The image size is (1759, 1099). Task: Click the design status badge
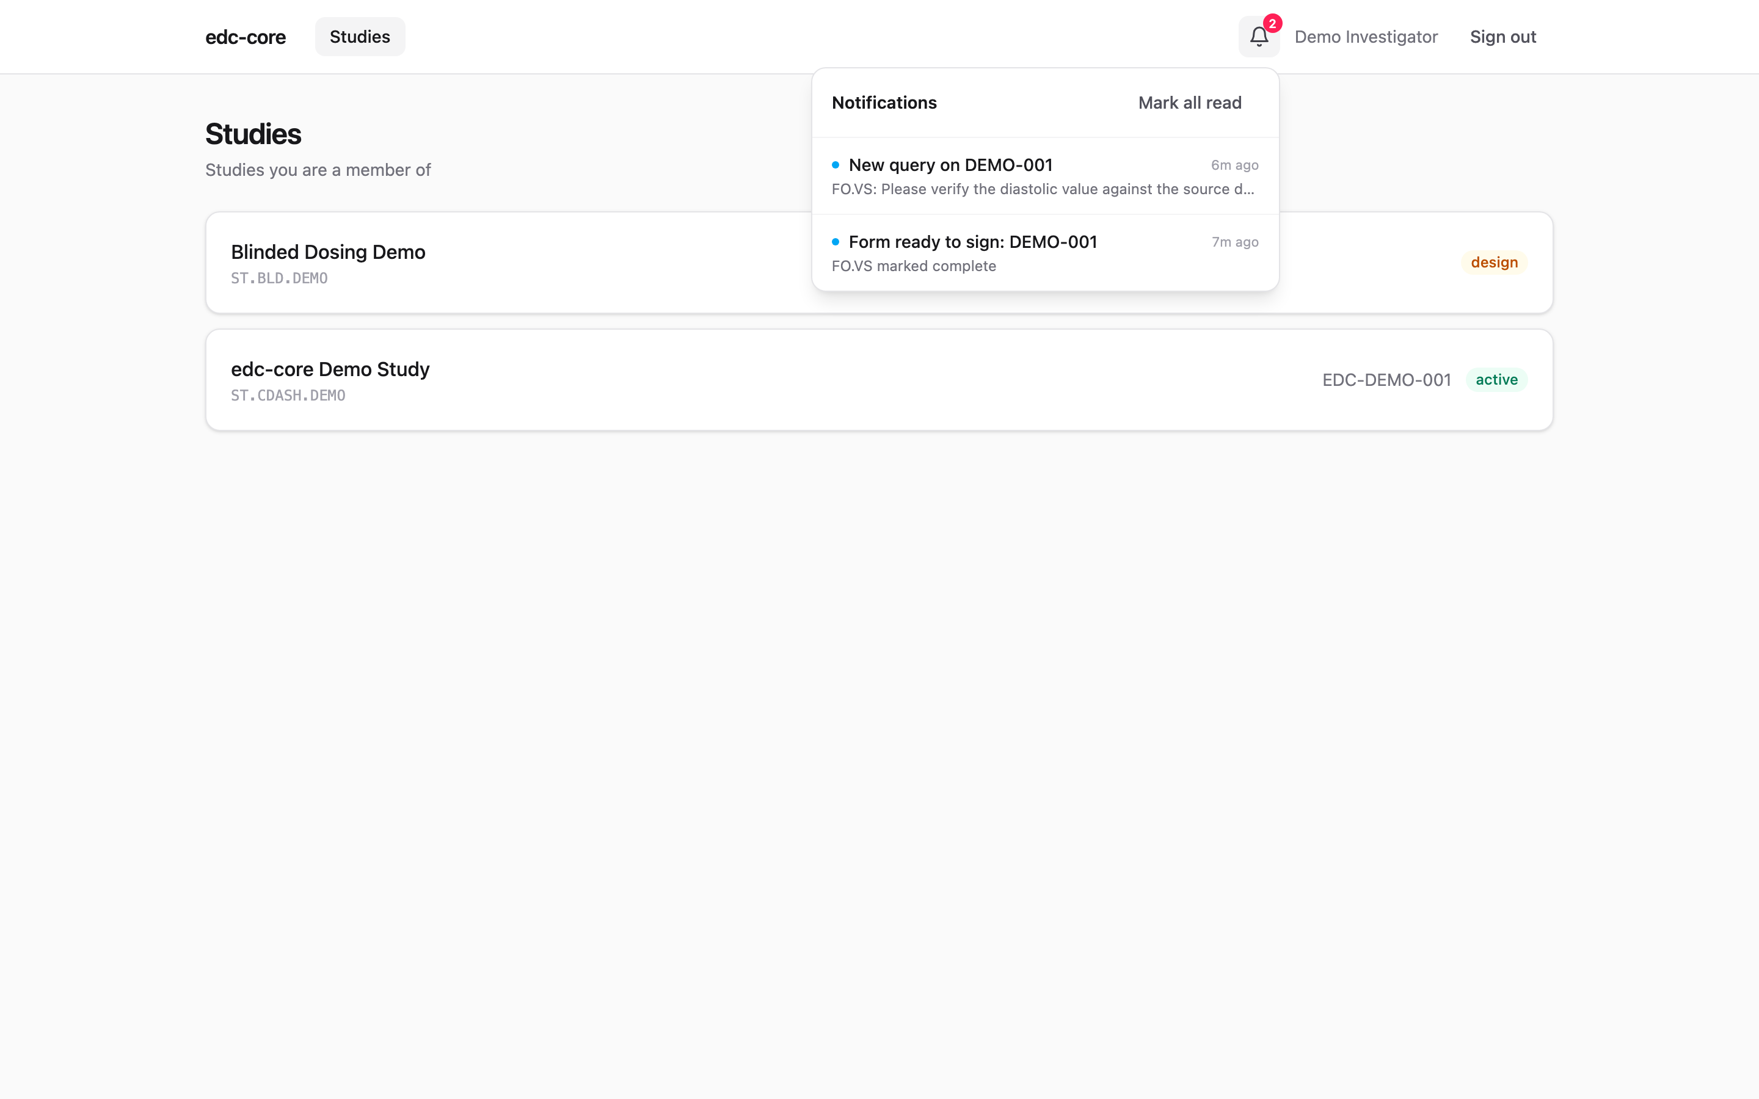(x=1495, y=263)
